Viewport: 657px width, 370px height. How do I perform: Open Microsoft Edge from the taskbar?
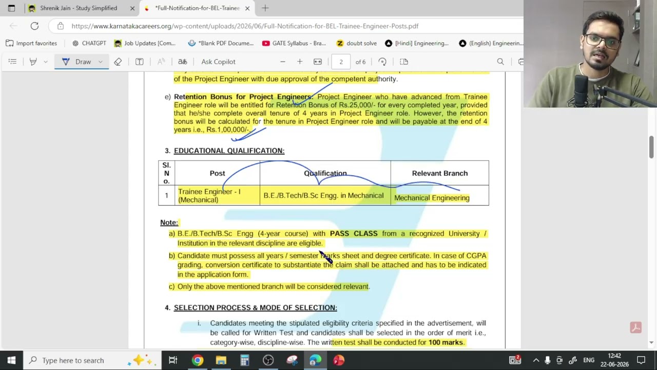(x=315, y=360)
